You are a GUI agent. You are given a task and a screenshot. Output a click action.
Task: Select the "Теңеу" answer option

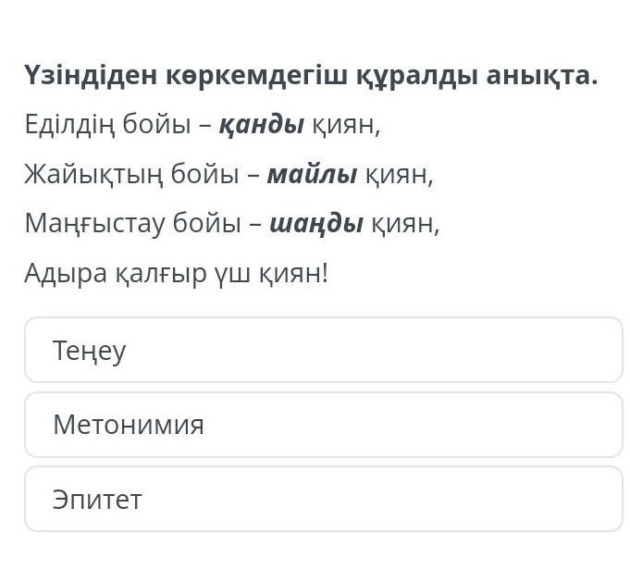click(x=323, y=350)
